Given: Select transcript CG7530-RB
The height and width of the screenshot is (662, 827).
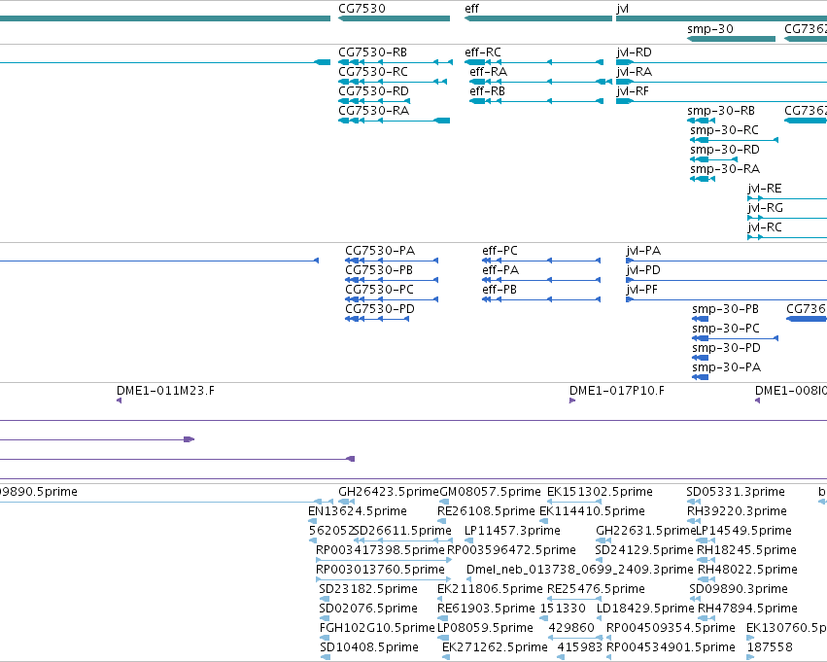Looking at the screenshot, I should point(396,62).
